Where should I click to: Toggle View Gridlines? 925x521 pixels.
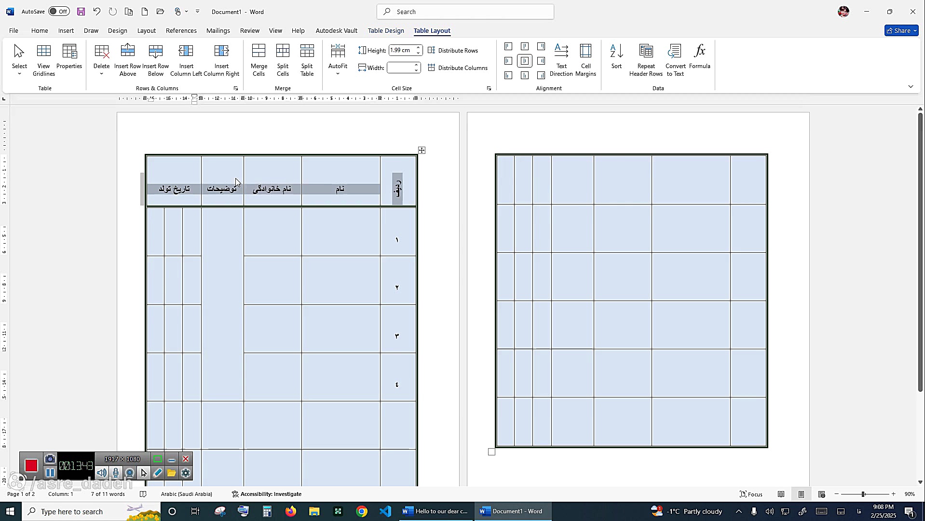pos(44,60)
